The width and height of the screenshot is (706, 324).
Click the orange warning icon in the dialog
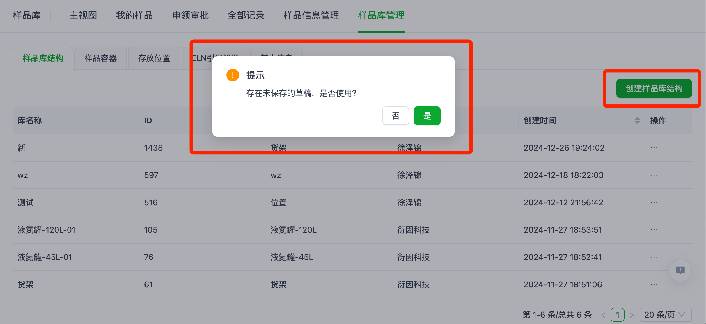click(x=233, y=75)
